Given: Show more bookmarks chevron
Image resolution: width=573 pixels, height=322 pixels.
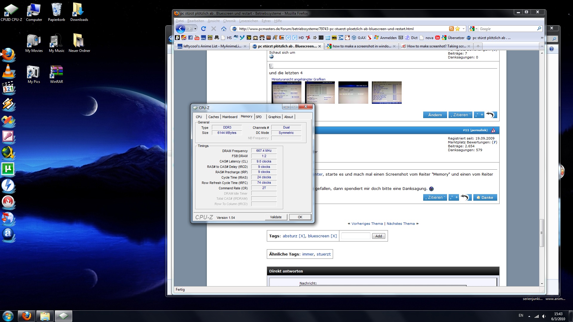Looking at the screenshot, I should (x=542, y=38).
